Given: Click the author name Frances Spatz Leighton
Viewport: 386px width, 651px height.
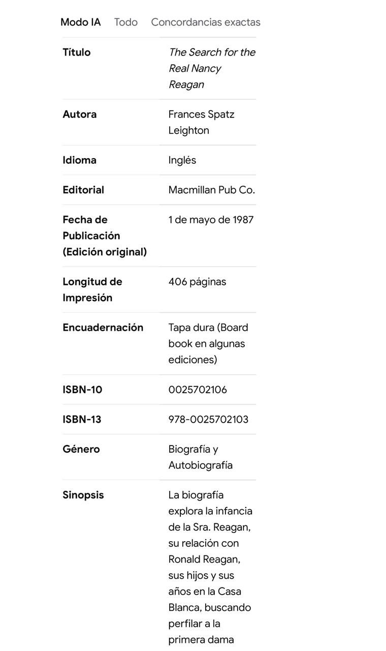Looking at the screenshot, I should (201, 122).
